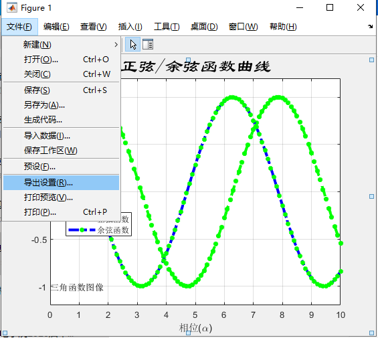
Task: Maximize the Figure 1 window
Action: click(x=330, y=8)
